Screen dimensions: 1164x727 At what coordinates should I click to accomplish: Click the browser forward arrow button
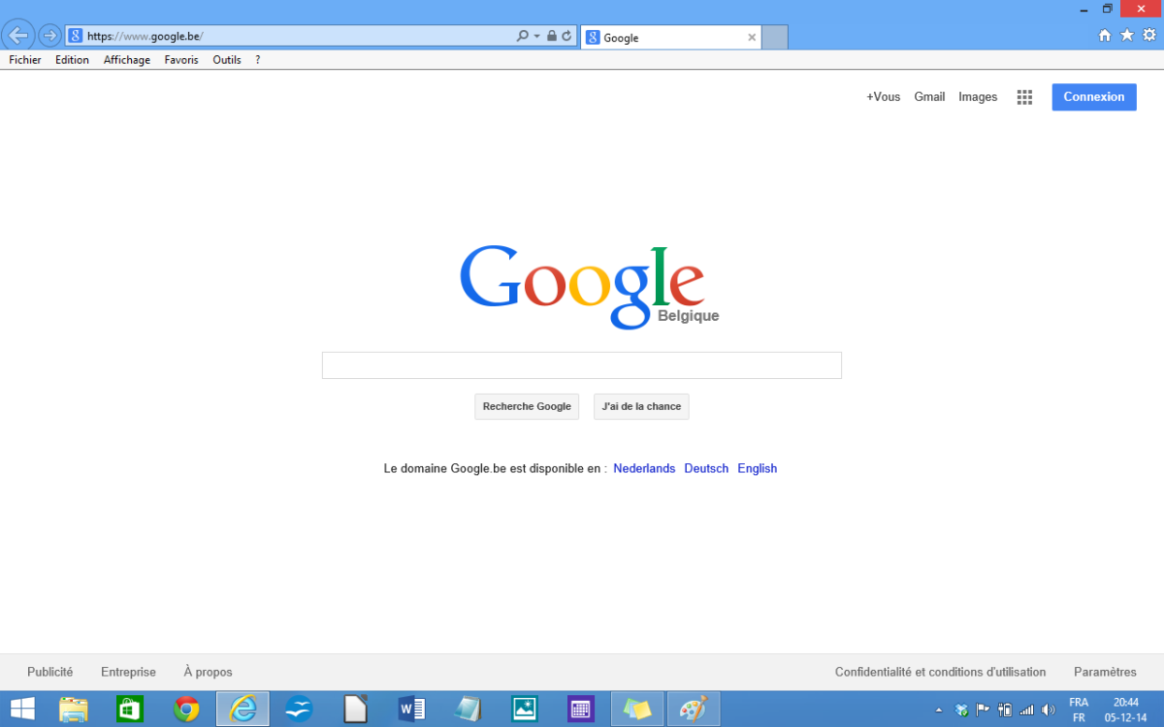click(x=48, y=36)
